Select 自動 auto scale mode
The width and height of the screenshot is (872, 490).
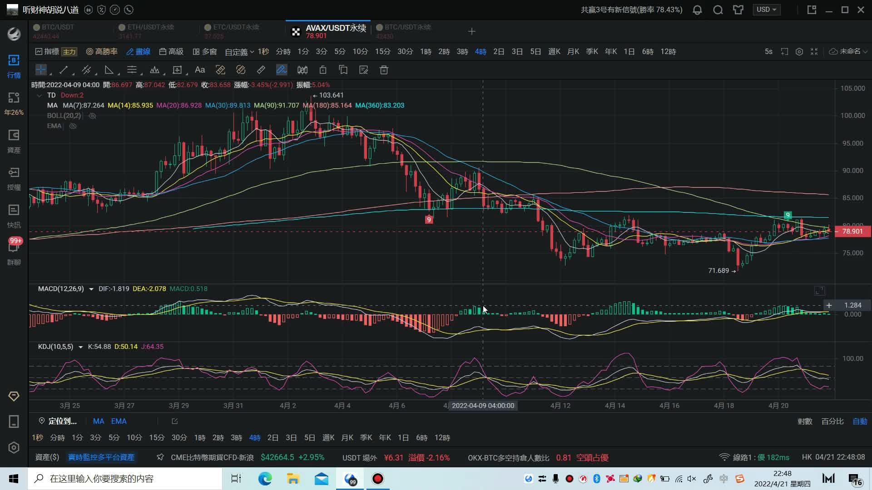pos(860,421)
